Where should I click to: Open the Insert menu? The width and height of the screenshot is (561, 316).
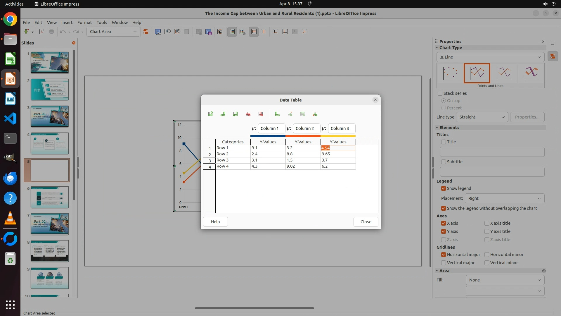[x=67, y=23]
